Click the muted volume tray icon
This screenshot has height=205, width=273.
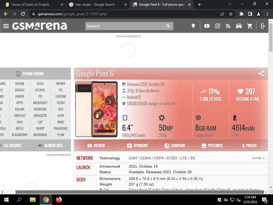coord(238,200)
